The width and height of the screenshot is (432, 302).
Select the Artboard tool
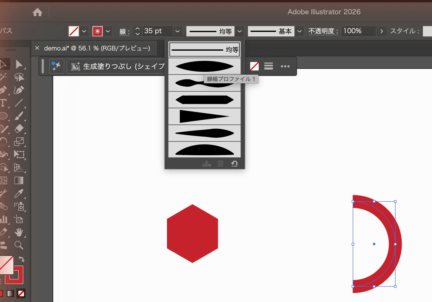[19, 219]
